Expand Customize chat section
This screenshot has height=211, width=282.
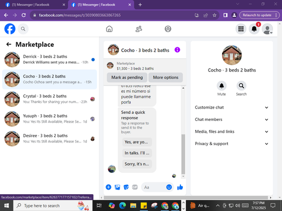click(232, 107)
